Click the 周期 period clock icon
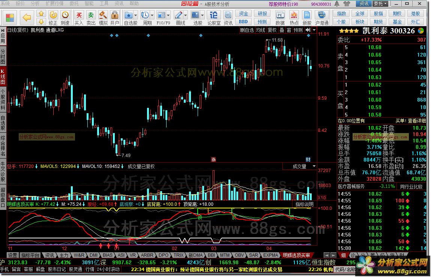Viewport: 431px width, 277px height. [x=145, y=15]
